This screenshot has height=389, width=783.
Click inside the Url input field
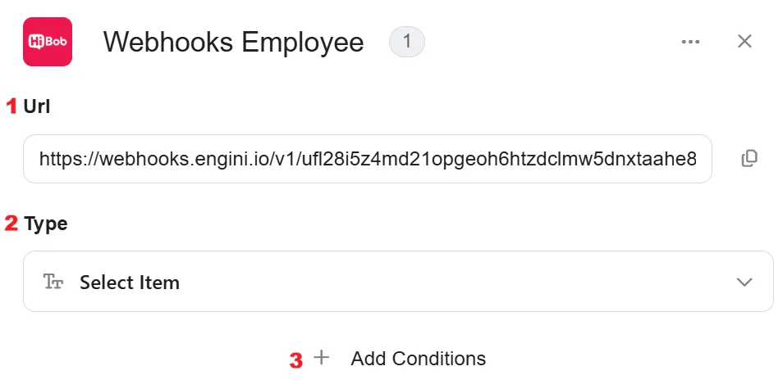pyautogui.click(x=368, y=159)
